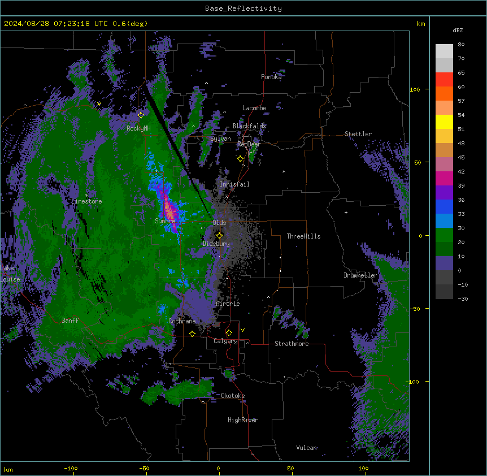Click the yellow diamond marker below Cochrane
The image size is (487, 476).
click(x=192, y=334)
